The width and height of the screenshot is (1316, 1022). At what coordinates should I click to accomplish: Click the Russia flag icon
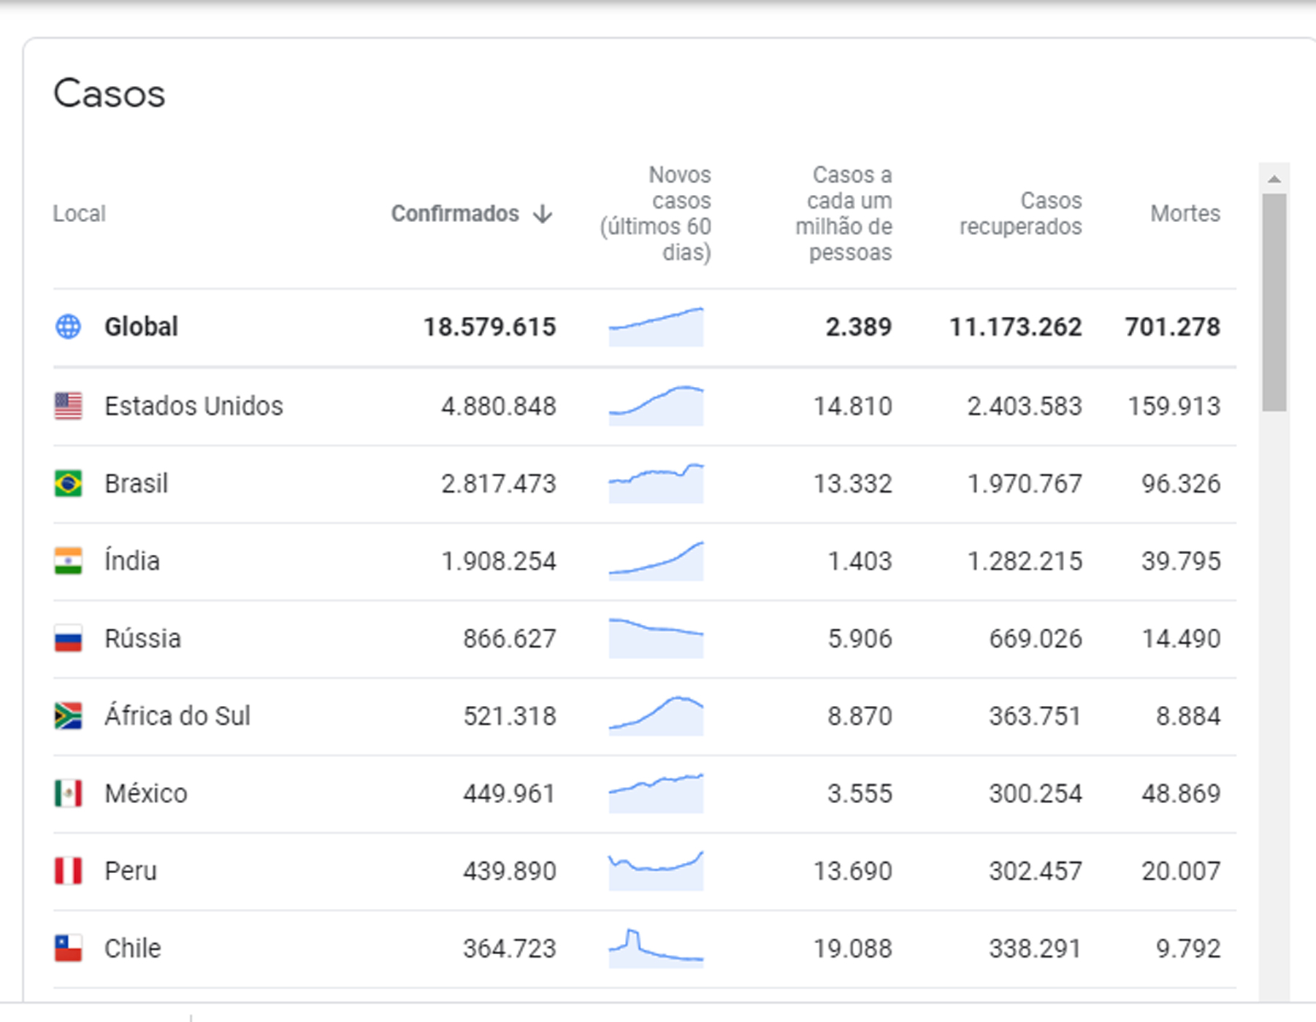pos(69,639)
